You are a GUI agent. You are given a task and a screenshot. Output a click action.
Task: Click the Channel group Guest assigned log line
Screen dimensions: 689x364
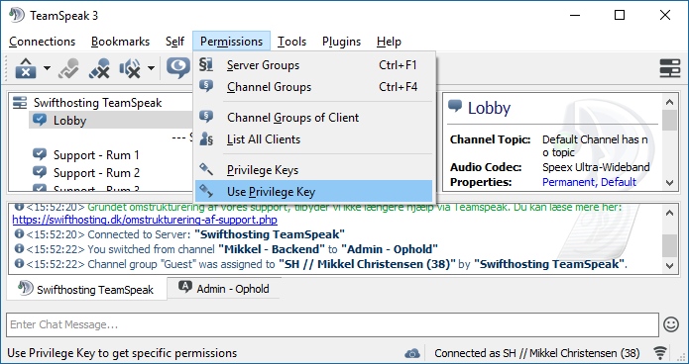[x=321, y=264]
